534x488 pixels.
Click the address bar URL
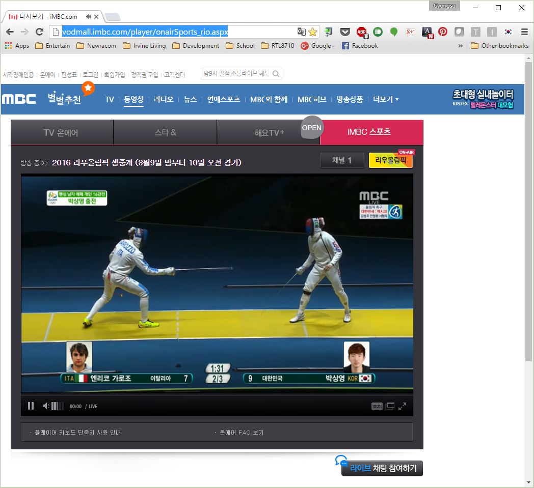point(145,32)
